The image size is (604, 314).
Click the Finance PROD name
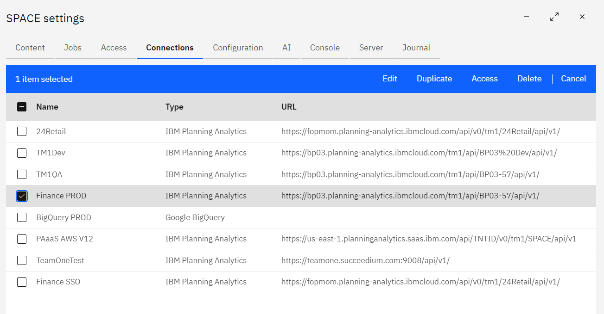coord(61,196)
